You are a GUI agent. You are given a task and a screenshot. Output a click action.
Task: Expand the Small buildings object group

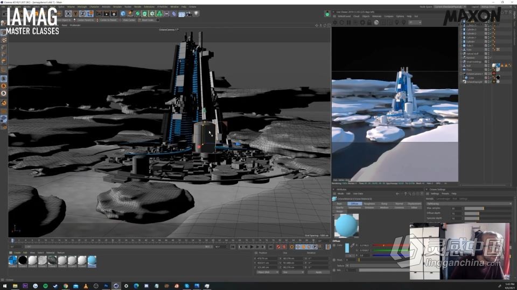[x=462, y=61]
